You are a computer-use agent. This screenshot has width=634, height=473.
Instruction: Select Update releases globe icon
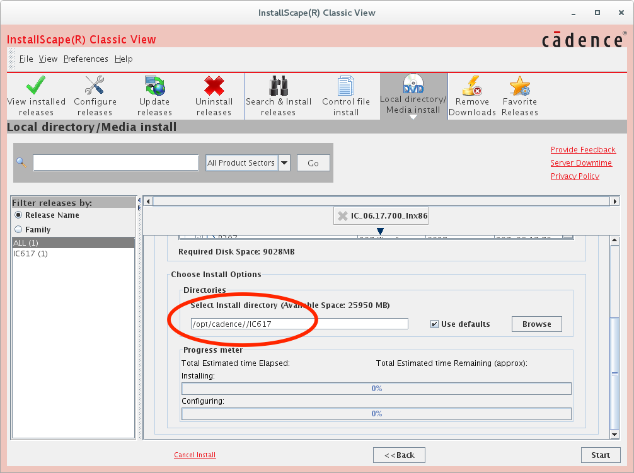[154, 85]
